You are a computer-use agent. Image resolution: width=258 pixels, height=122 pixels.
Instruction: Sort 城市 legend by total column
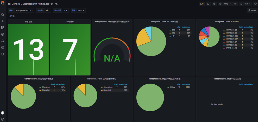click(53, 84)
